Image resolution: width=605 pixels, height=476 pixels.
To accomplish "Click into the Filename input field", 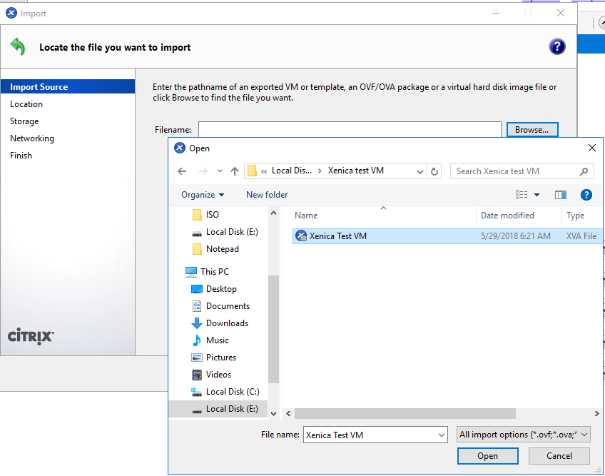I will (350, 130).
